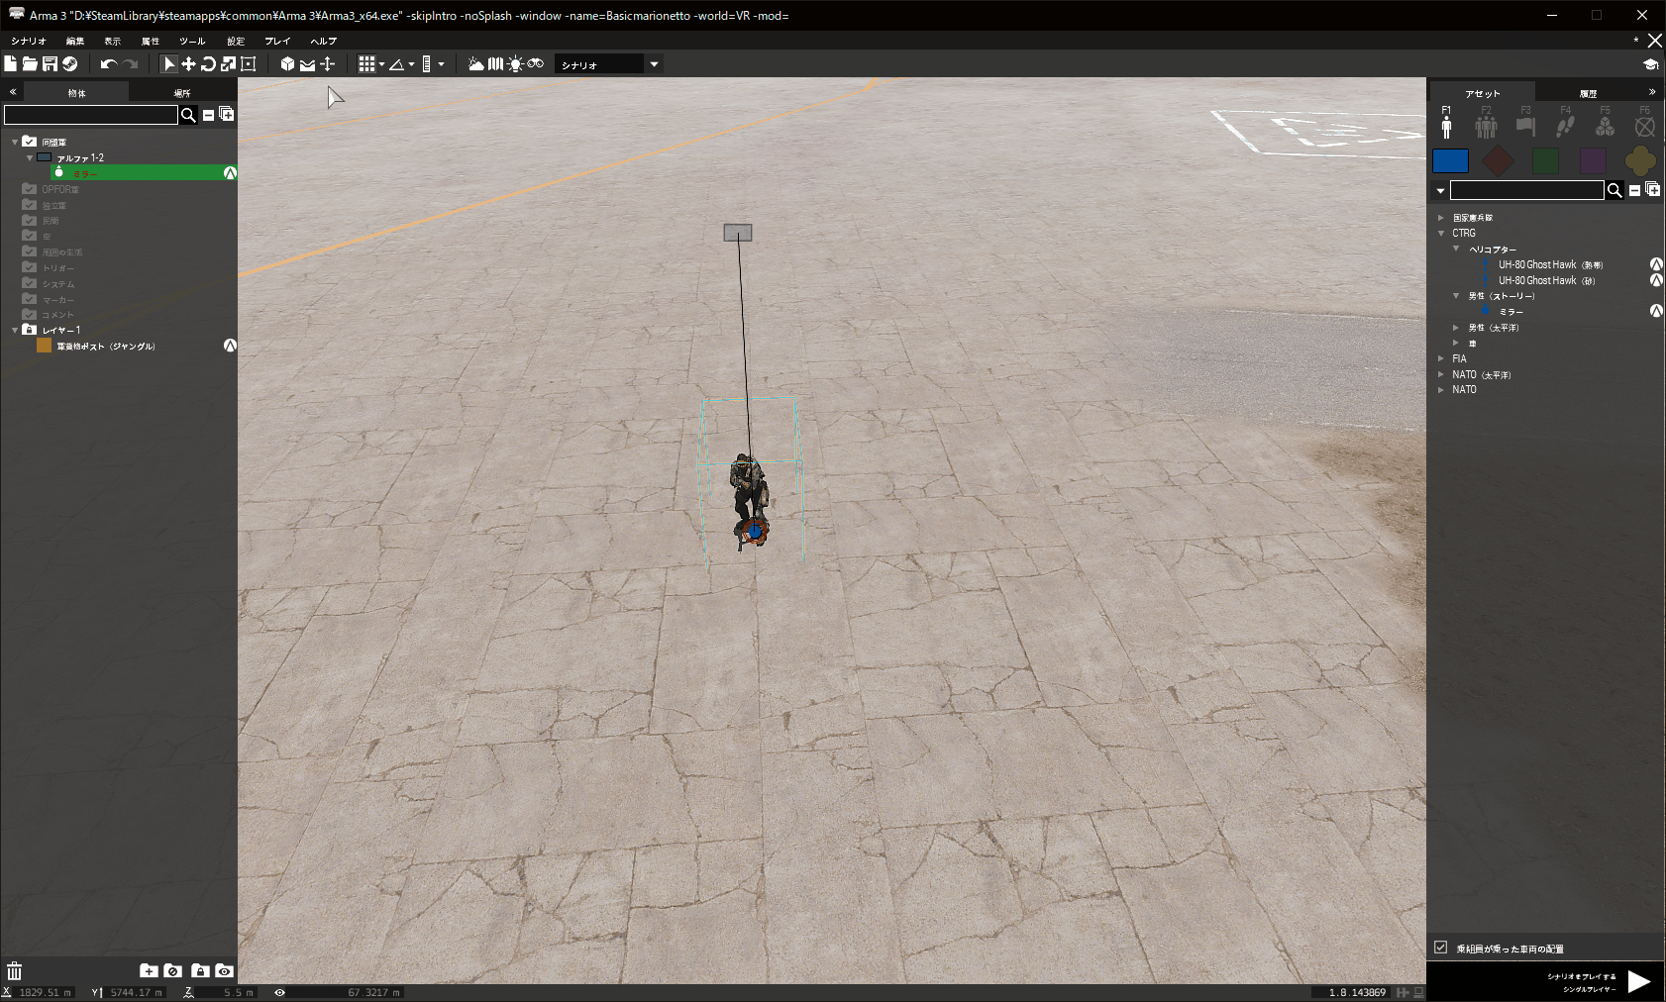Open the シナリオ phase dropdown in the toolbar
Screen dimensions: 1666x1002
pyautogui.click(x=653, y=63)
